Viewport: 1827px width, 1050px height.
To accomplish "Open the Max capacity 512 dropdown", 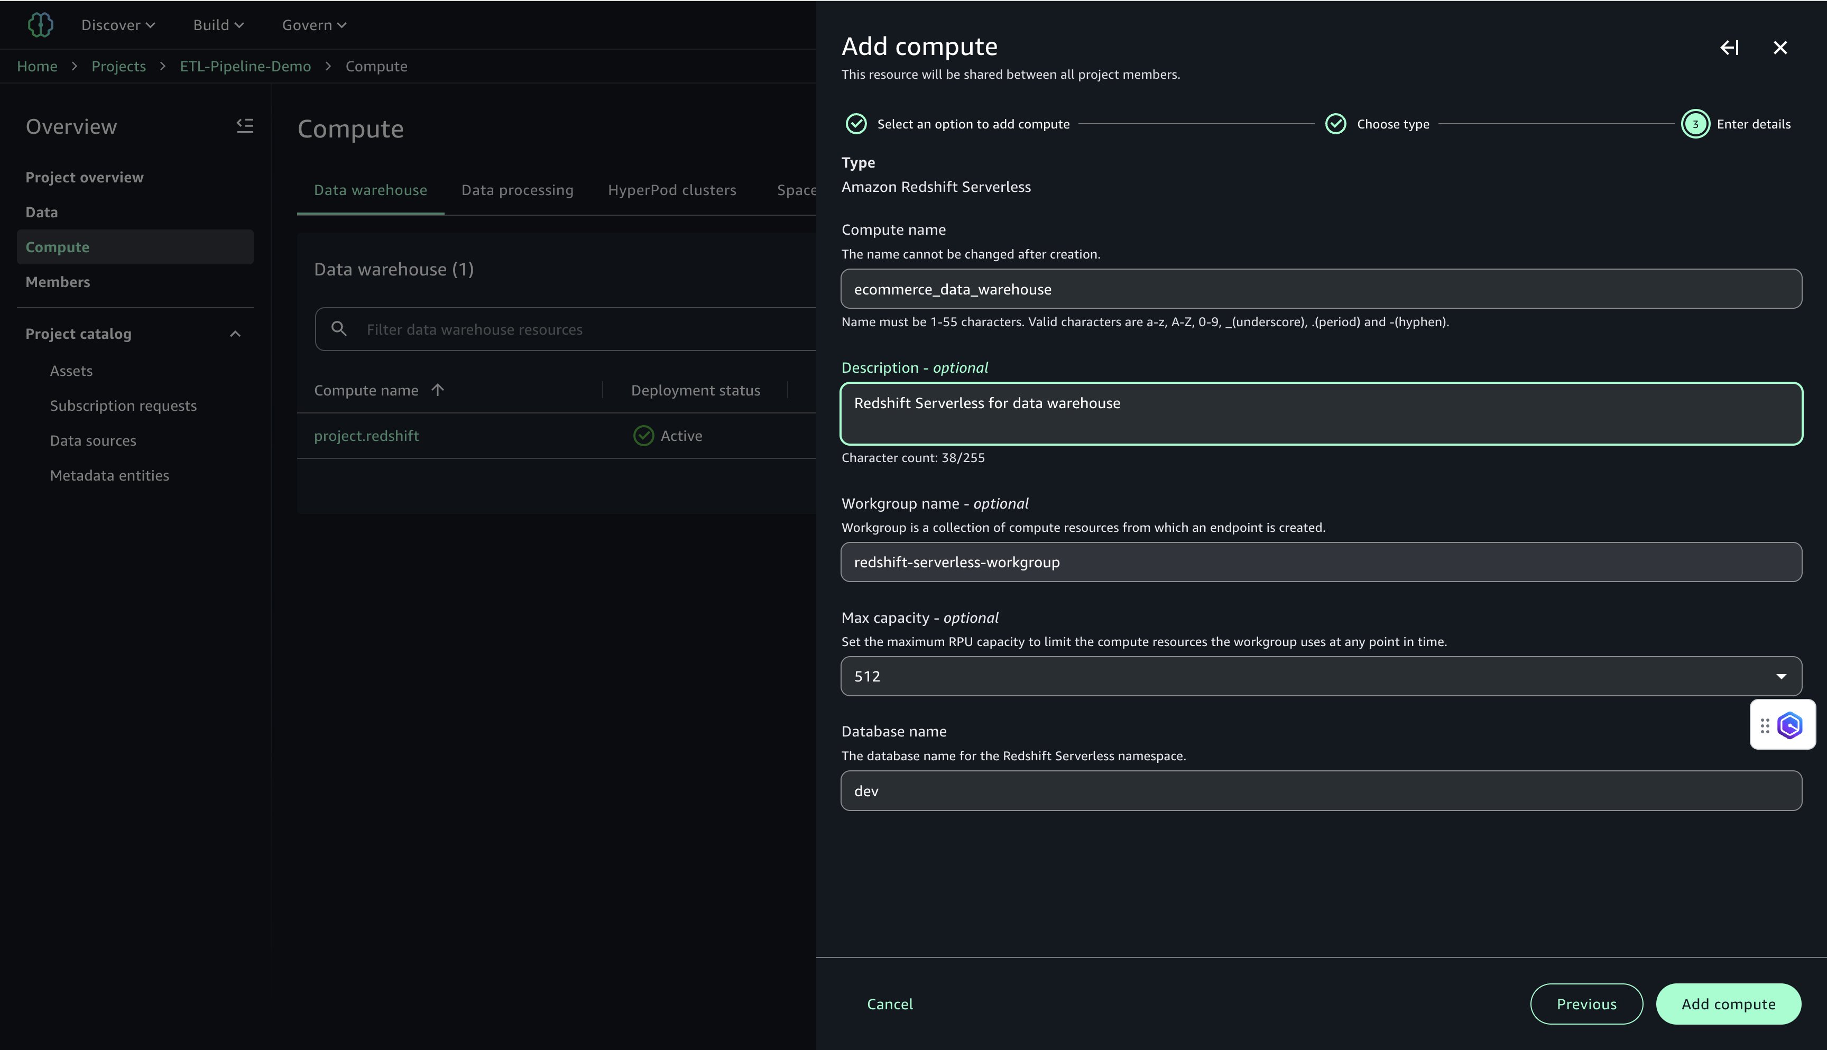I will coord(1321,676).
